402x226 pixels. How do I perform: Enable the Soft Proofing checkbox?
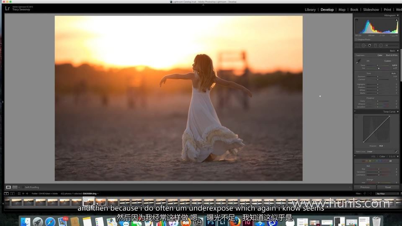23,187
